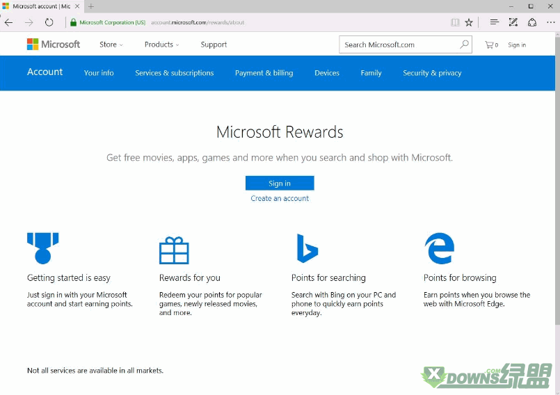Click 'Not all services are available' note
The image size is (560, 395).
[x=95, y=371]
